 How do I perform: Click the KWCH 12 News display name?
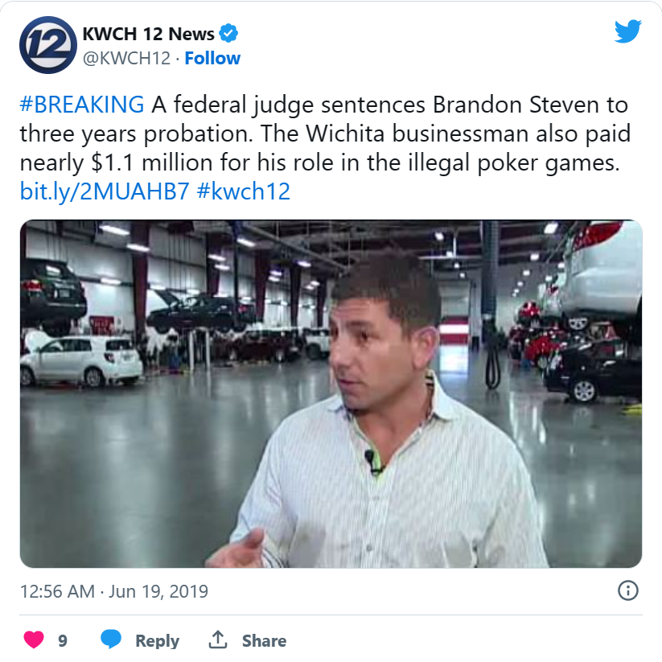148,34
